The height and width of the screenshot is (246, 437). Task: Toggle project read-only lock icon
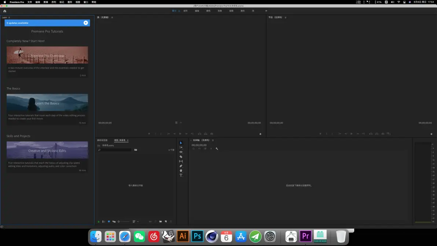click(98, 221)
